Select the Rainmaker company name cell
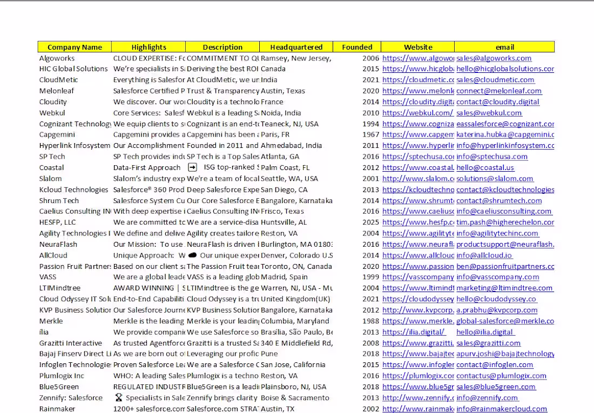The height and width of the screenshot is (413, 594). [75, 409]
